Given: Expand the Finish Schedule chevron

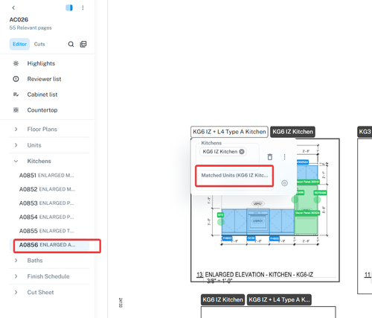Looking at the screenshot, I should 16,276.
